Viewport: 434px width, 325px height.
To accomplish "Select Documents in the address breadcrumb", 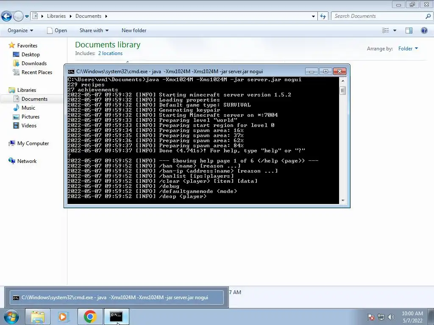I will click(x=88, y=16).
